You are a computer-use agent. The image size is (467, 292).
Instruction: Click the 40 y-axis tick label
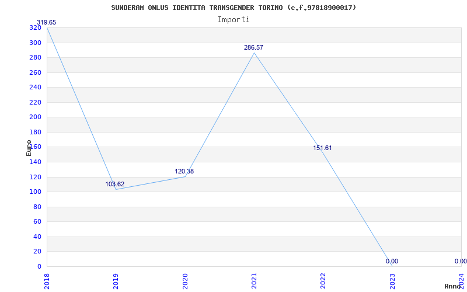pyautogui.click(x=37, y=237)
